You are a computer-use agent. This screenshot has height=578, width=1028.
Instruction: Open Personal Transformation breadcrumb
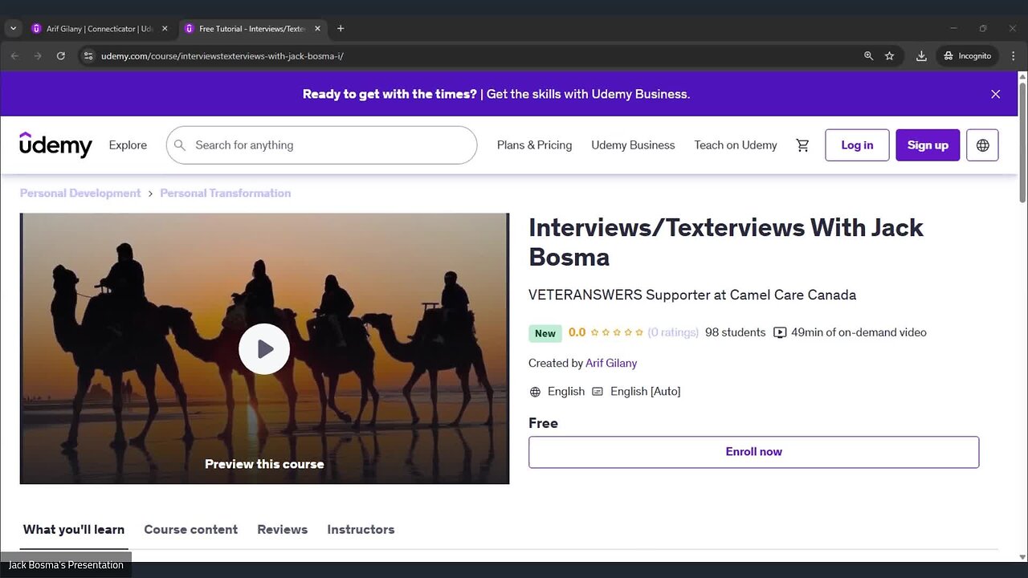(x=226, y=193)
